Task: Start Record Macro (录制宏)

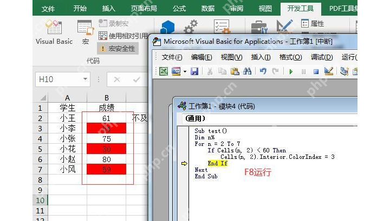Action: click(x=113, y=23)
